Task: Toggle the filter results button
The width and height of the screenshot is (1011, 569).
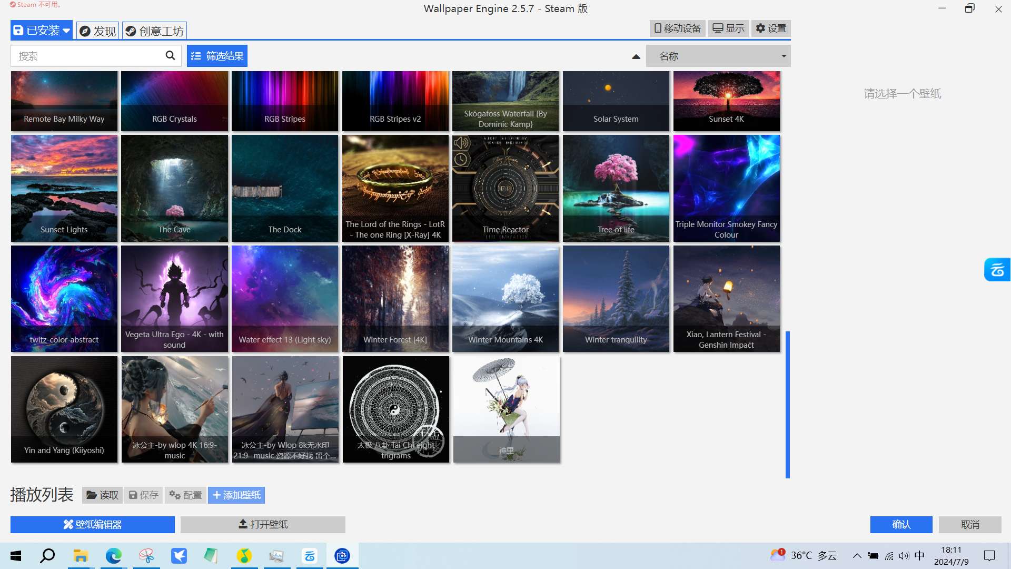Action: [217, 56]
